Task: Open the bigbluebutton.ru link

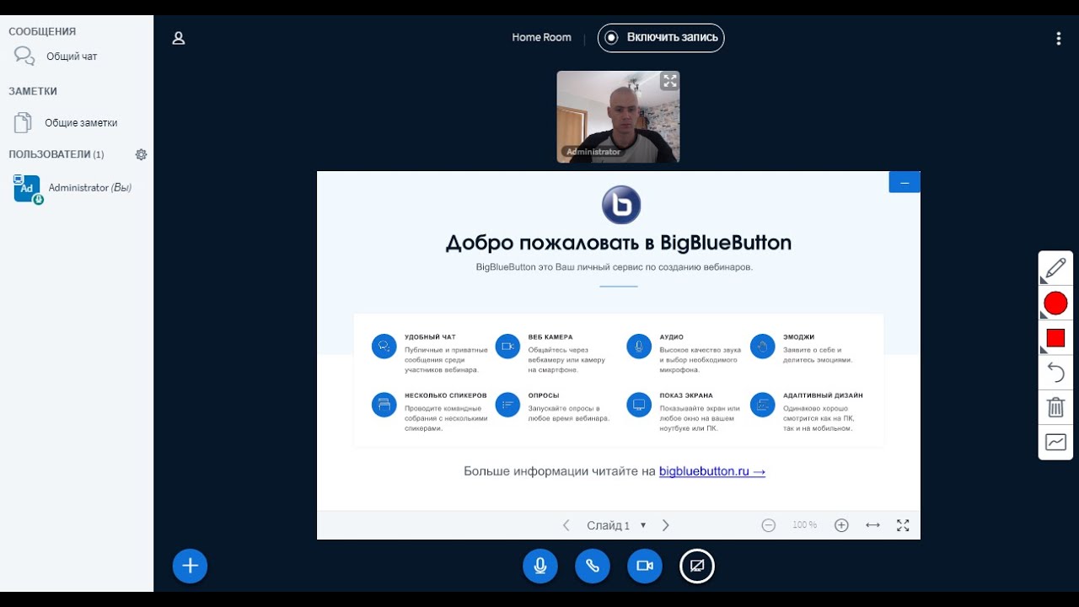Action: [712, 471]
